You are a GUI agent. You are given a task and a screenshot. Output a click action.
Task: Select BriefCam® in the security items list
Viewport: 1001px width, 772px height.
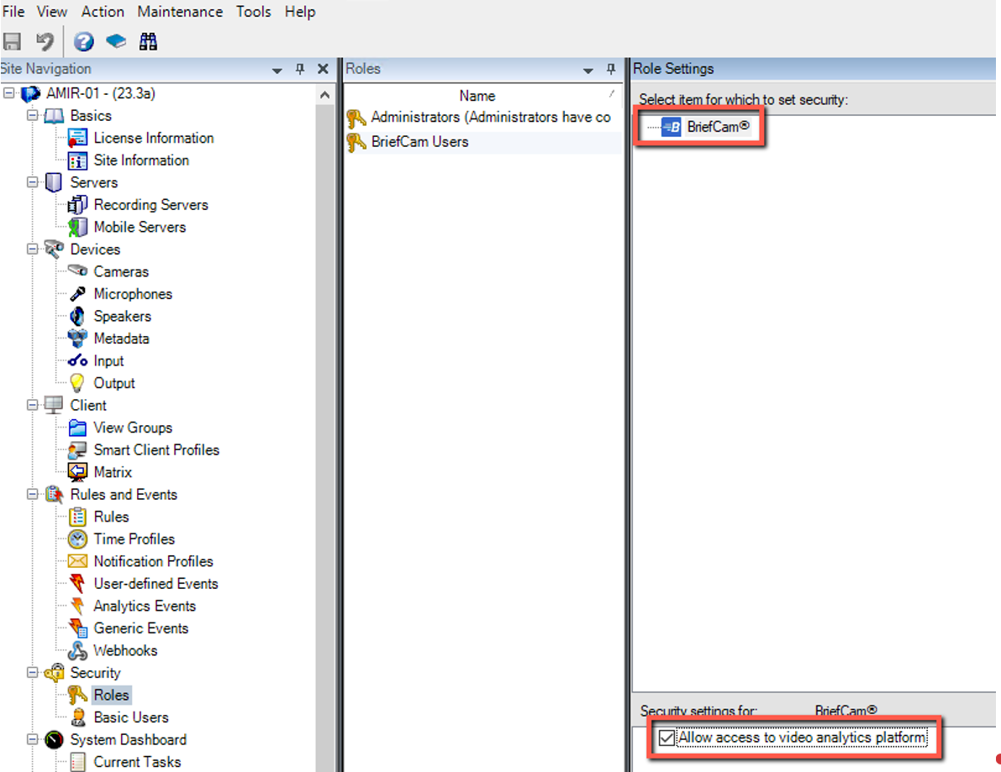tap(719, 127)
